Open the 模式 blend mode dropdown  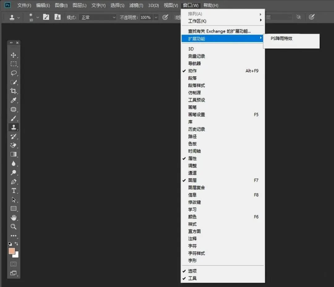tap(98, 17)
